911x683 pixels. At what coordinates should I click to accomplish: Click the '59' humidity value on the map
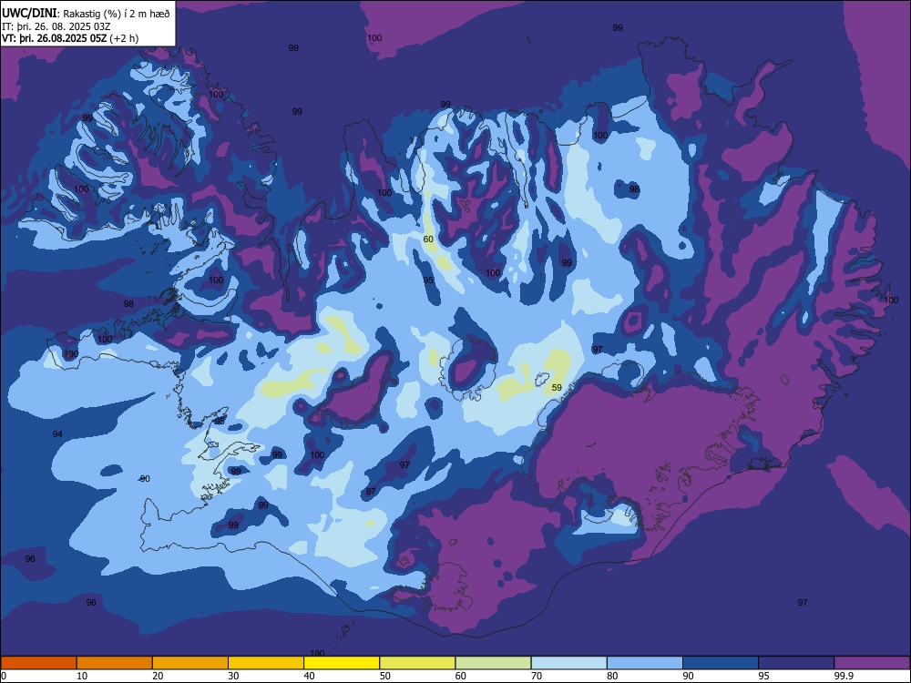[x=557, y=387]
